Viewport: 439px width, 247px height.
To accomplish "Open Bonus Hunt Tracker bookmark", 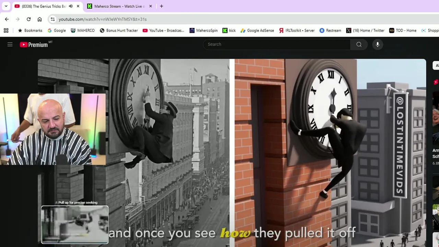I will (x=119, y=31).
